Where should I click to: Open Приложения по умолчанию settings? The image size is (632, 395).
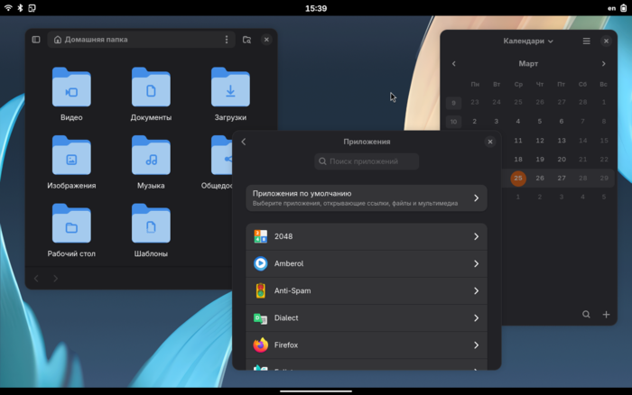(367, 198)
